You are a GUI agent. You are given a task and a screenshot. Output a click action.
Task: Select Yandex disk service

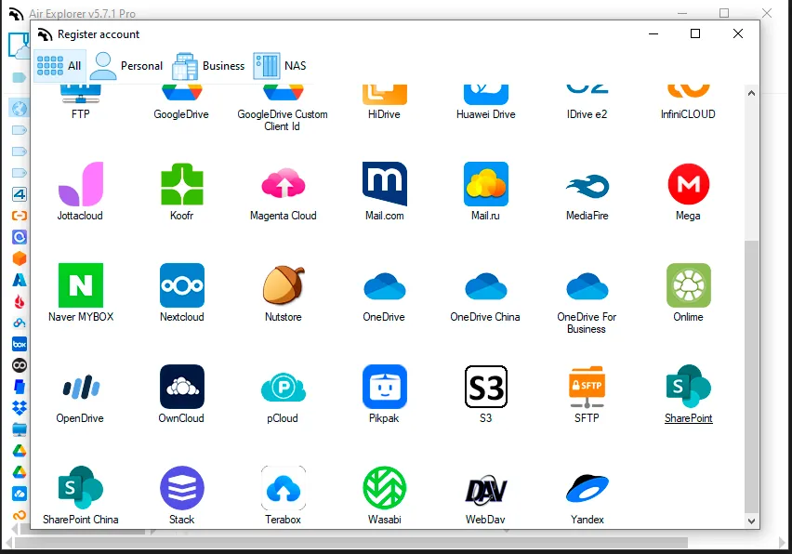tap(587, 488)
